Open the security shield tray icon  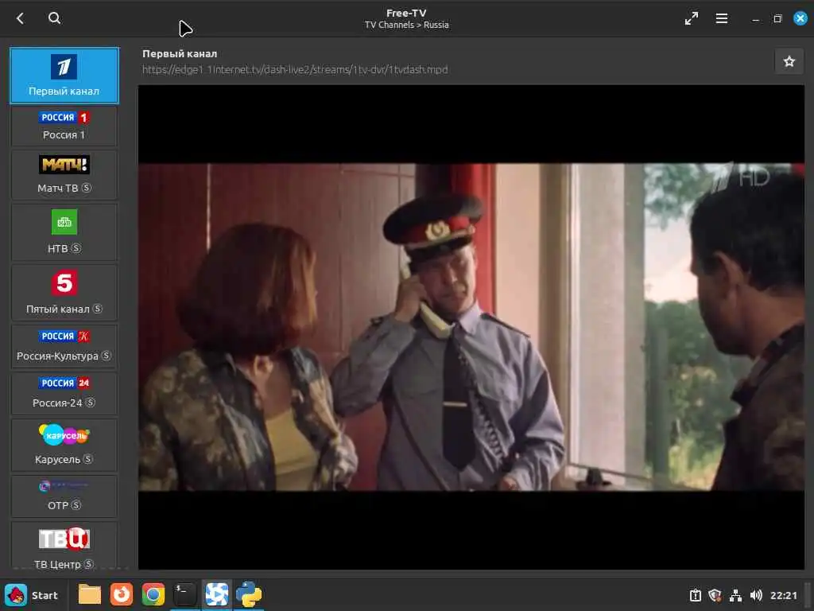coord(715,595)
